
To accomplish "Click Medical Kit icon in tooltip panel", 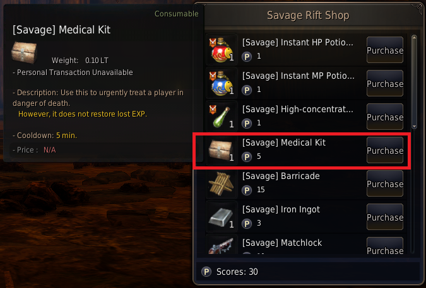I will tap(24, 52).
